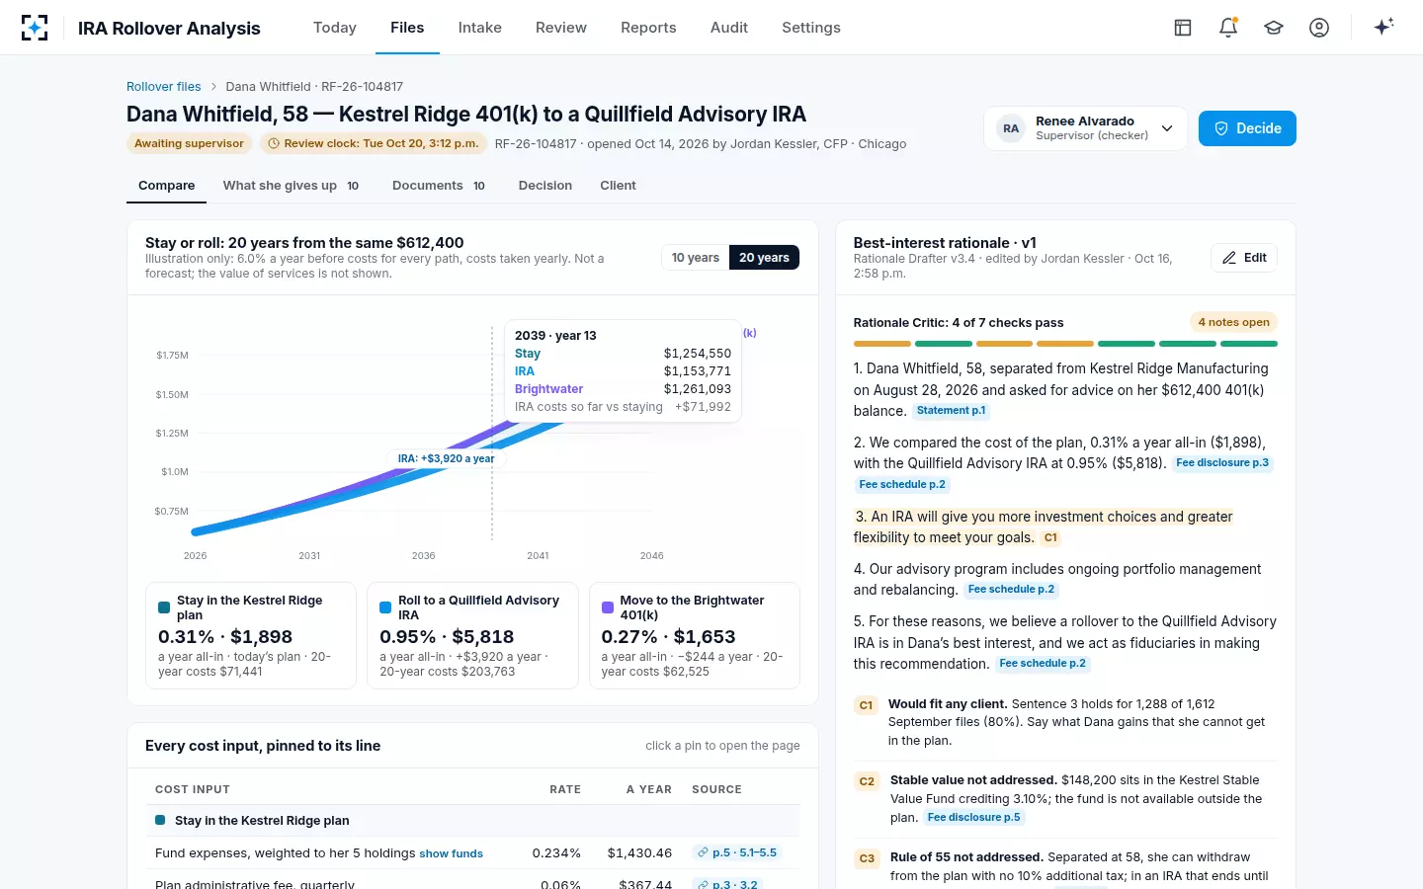This screenshot has width=1423, height=889.
Task: Open Settings in top navigation
Action: [x=811, y=28]
